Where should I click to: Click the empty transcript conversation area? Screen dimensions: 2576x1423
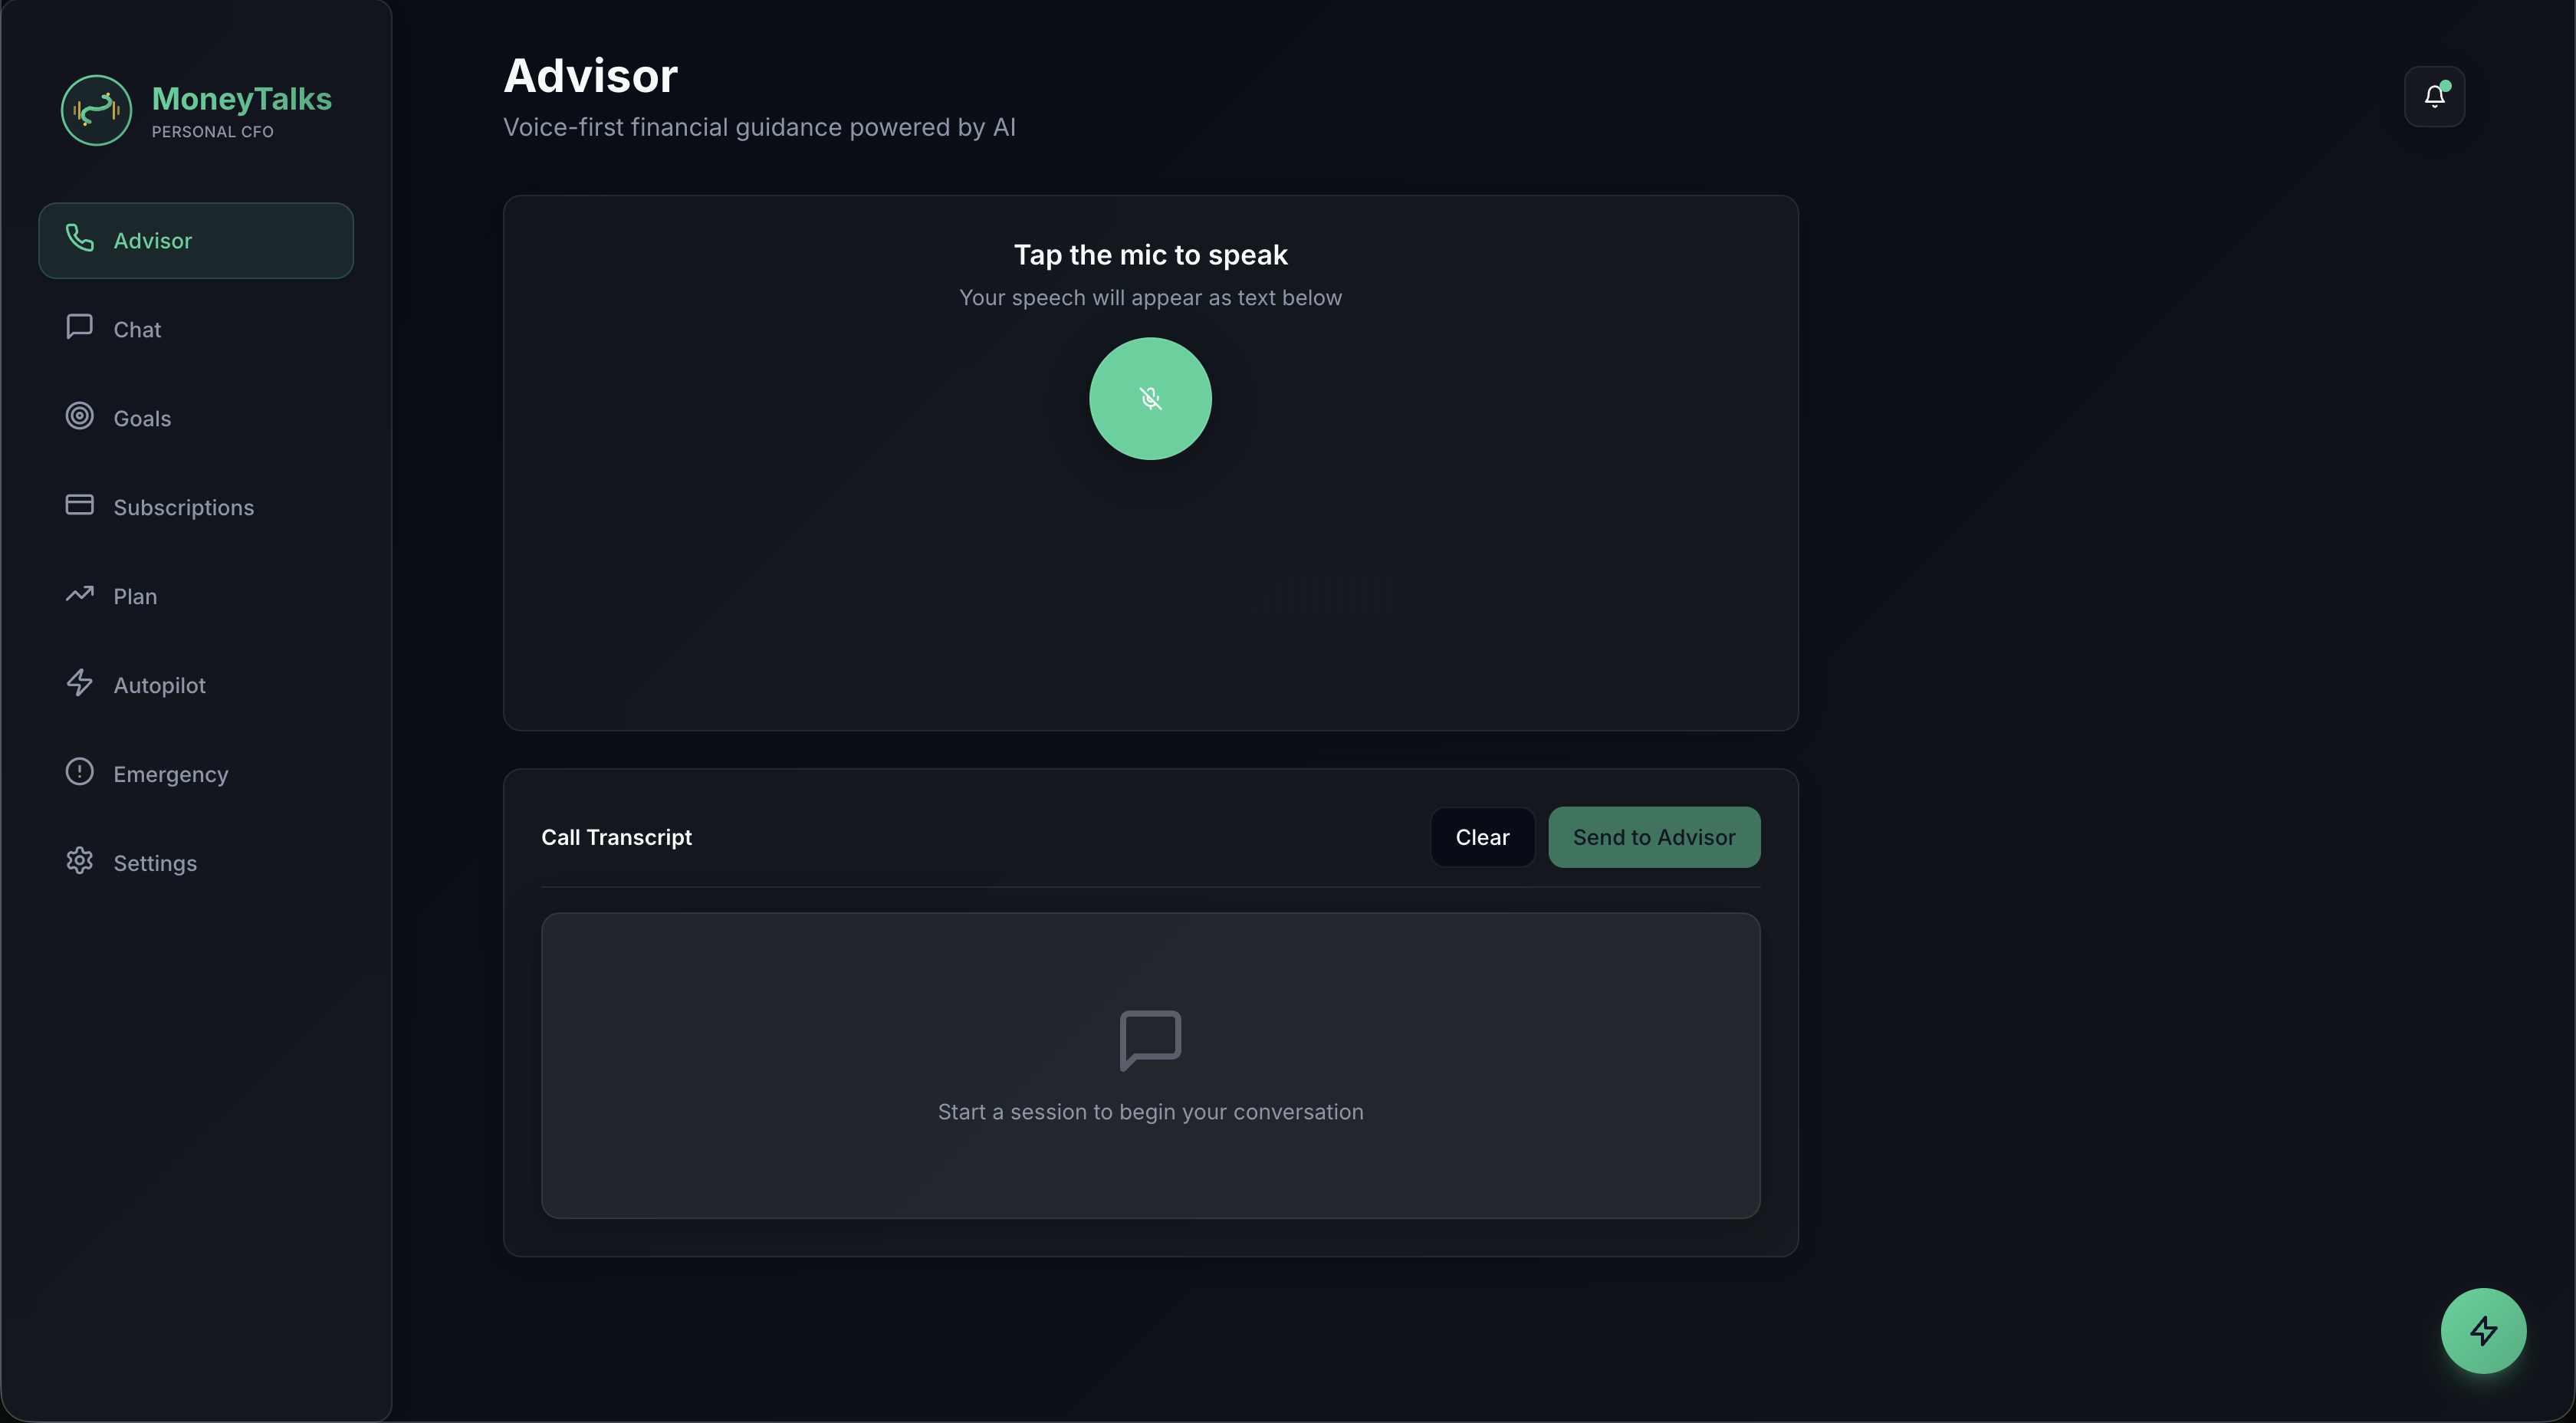[x=1150, y=1065]
